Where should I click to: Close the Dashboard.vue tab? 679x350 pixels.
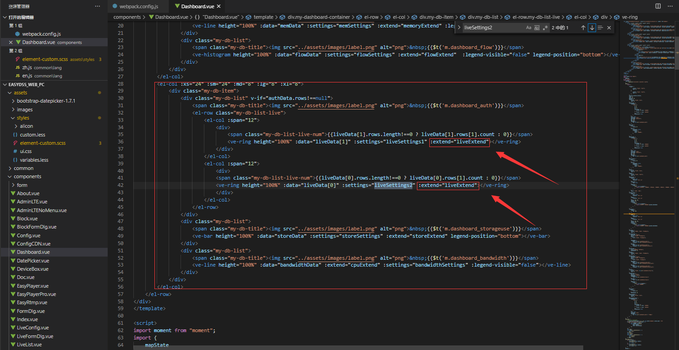point(219,6)
